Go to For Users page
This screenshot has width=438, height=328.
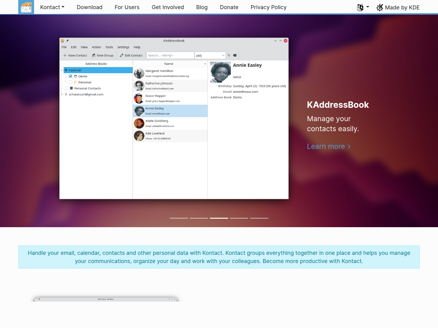coord(127,7)
